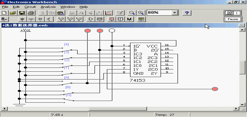Open the Circuit menu

click(30, 7)
